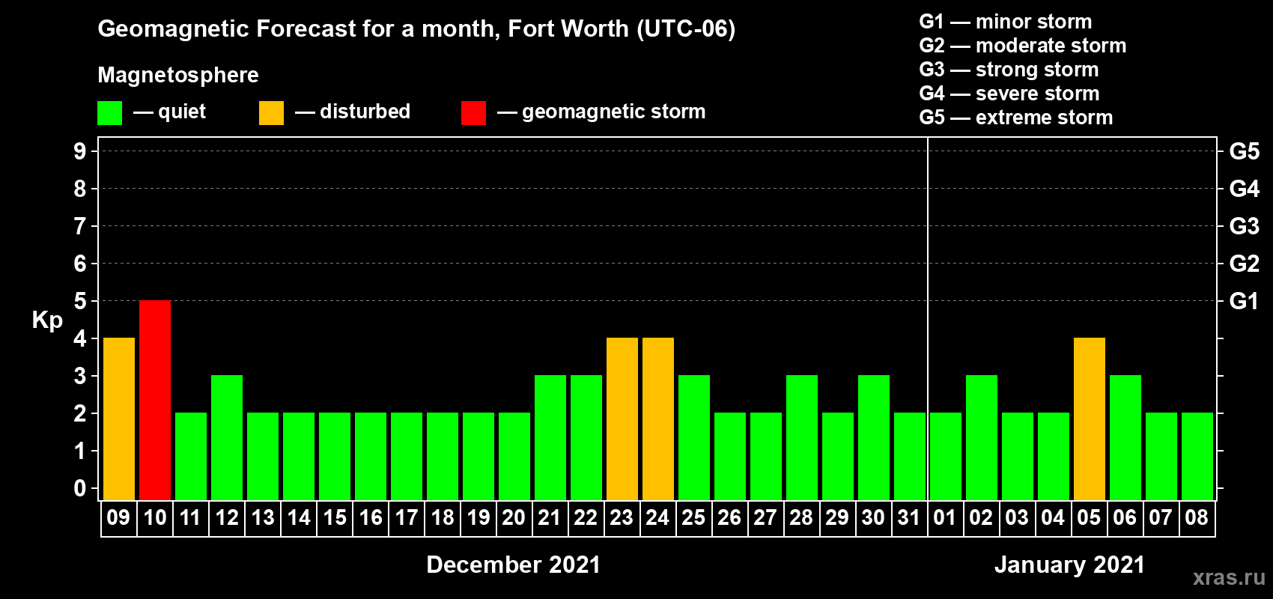This screenshot has width=1273, height=599.
Task: Click Kp value 9 on left axis
Action: click(80, 151)
